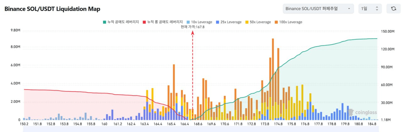
Task: Click the 150.2 x-axis price label
Action: coord(24,124)
